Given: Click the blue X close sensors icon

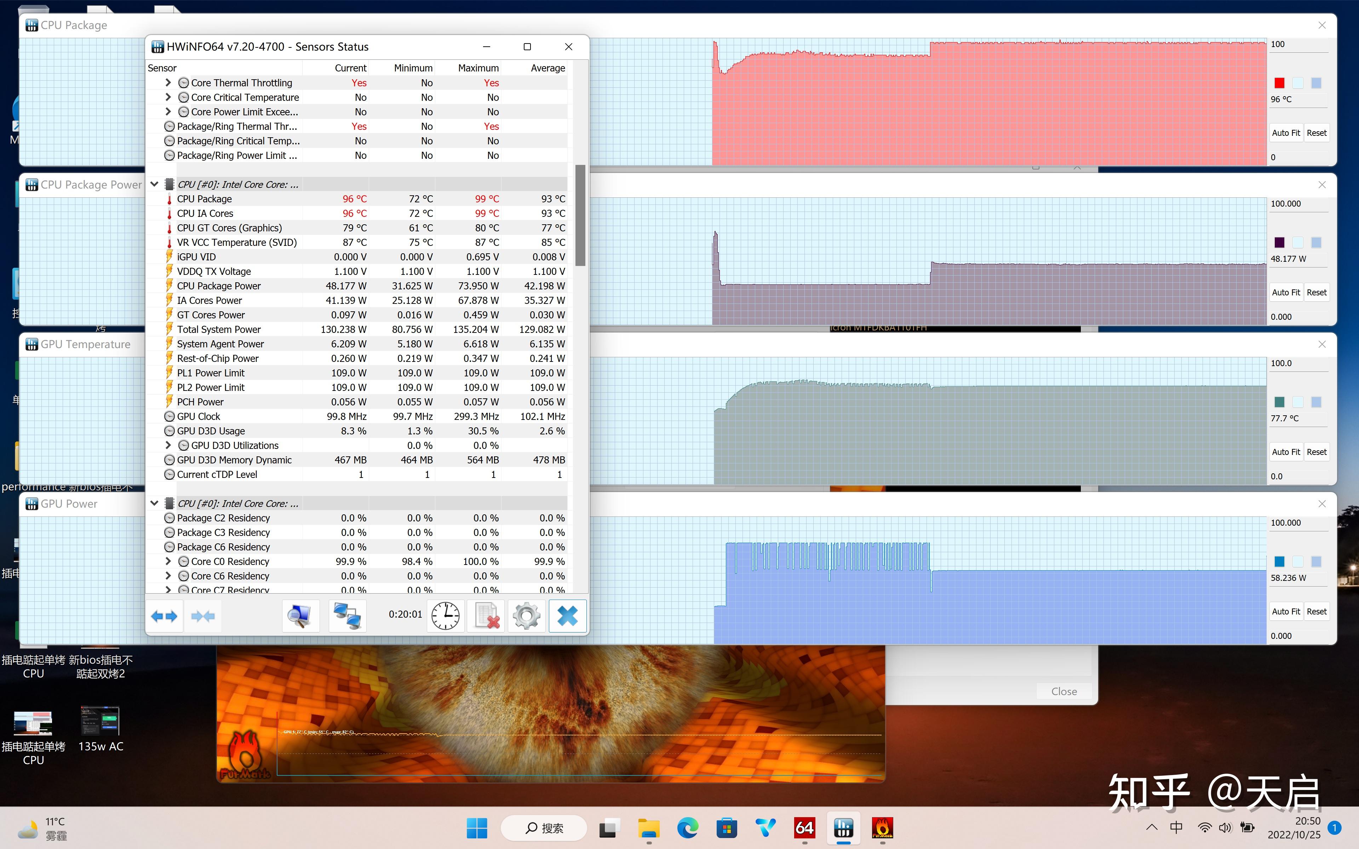Looking at the screenshot, I should [x=567, y=616].
